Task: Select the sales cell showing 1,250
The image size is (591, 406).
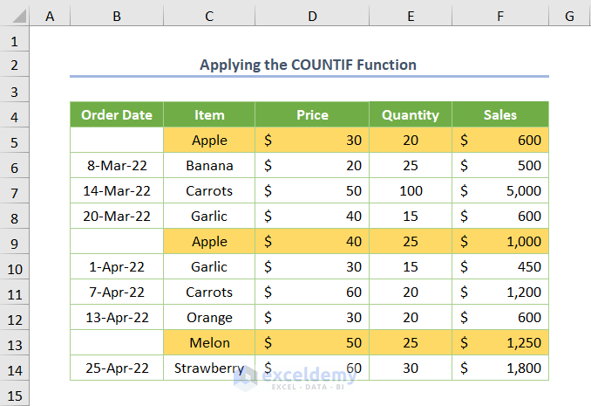Action: click(500, 343)
